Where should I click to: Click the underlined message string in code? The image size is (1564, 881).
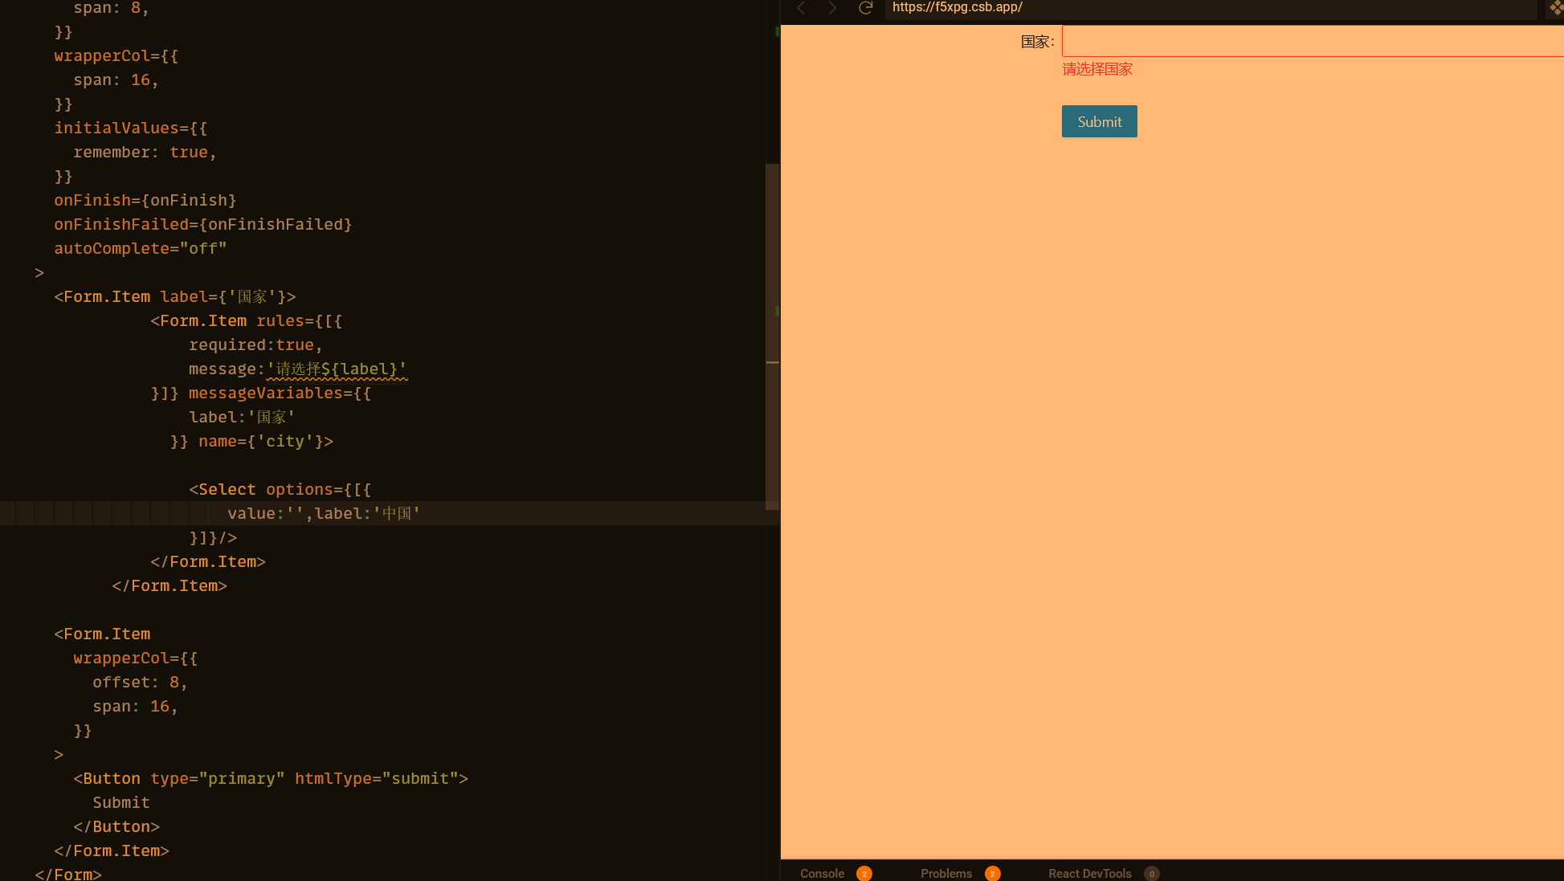337,369
